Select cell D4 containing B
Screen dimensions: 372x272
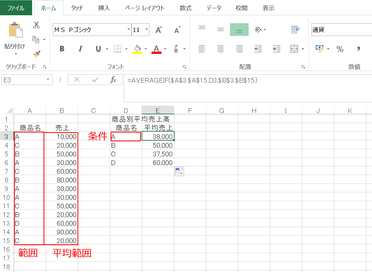pos(126,145)
